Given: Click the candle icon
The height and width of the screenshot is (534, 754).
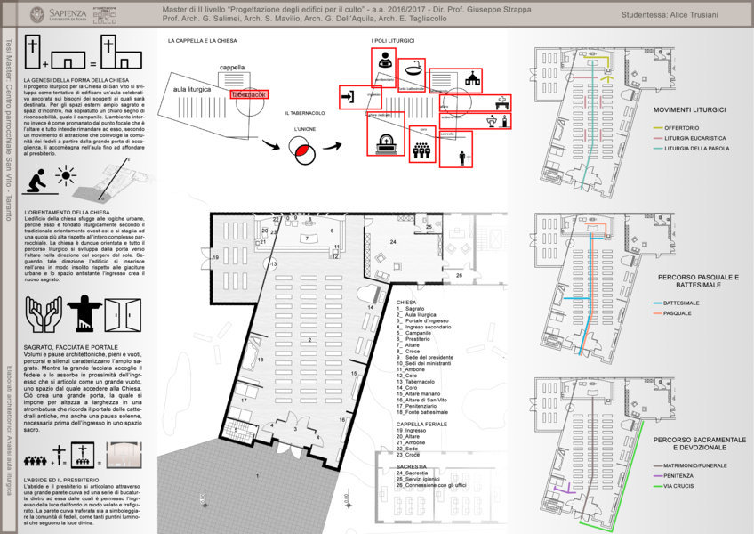Looking at the screenshot, I should pos(504,121).
